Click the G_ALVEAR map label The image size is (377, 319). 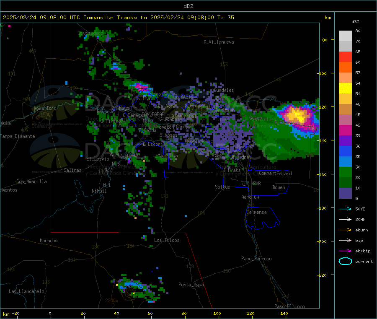coord(250,184)
